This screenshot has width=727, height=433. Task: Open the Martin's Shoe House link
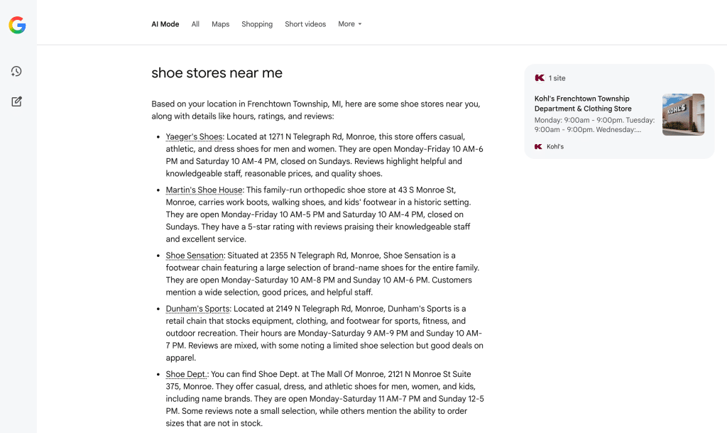coord(204,190)
